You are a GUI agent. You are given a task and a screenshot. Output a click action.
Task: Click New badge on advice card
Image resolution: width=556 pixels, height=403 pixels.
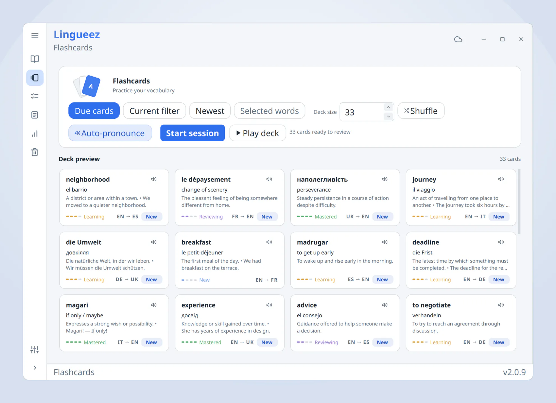pos(382,342)
